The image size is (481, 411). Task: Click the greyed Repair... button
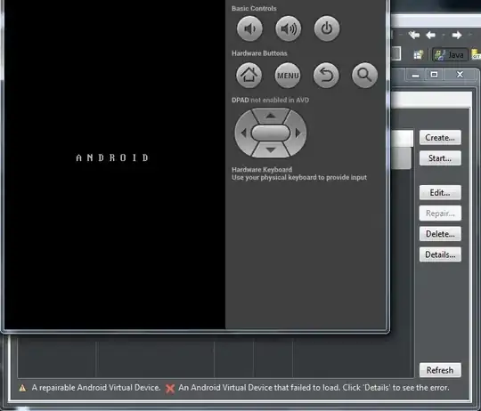click(x=440, y=214)
